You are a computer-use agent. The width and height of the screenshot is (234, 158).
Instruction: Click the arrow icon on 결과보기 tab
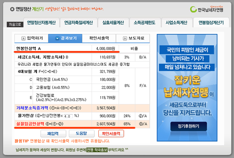coord(57,39)
